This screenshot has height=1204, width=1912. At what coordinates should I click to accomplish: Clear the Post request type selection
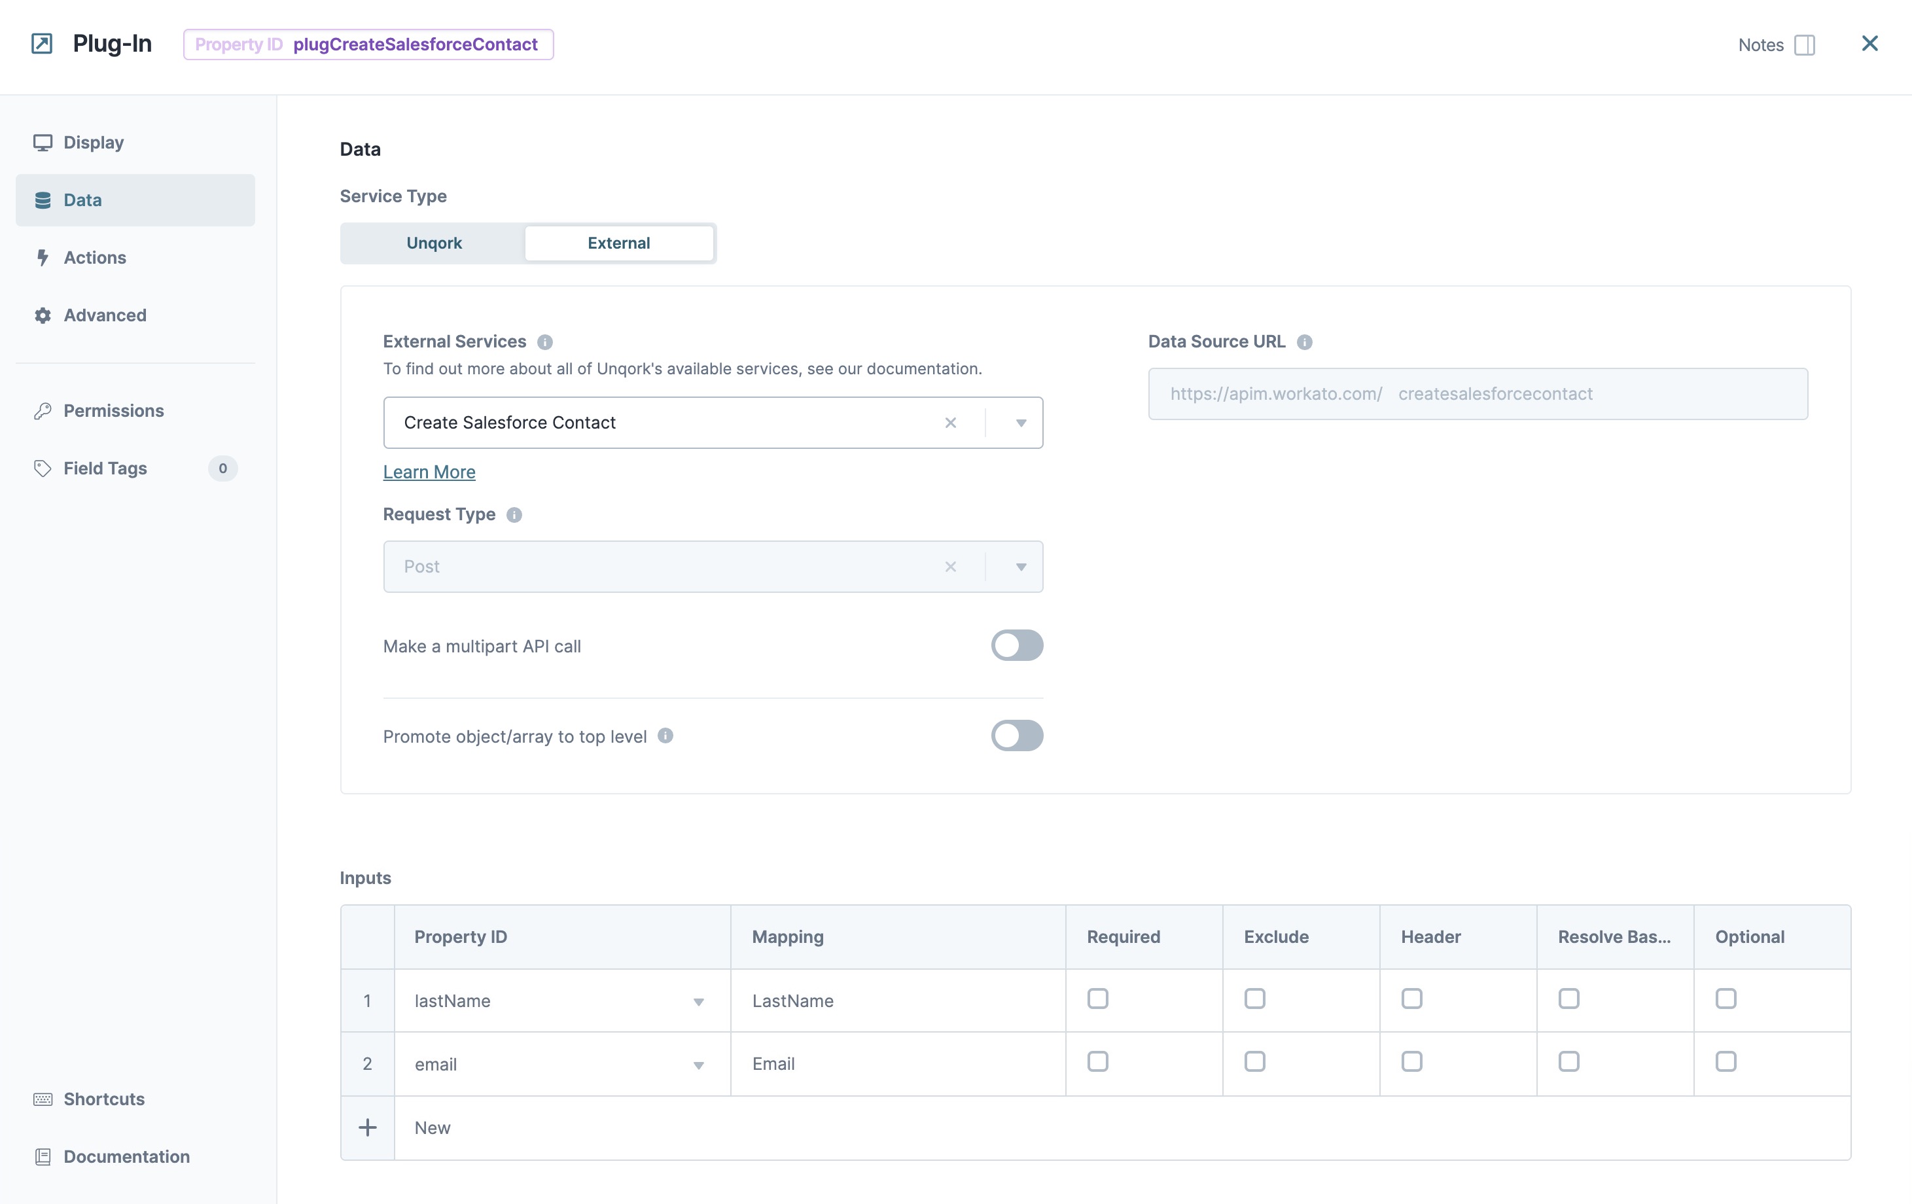(x=951, y=567)
